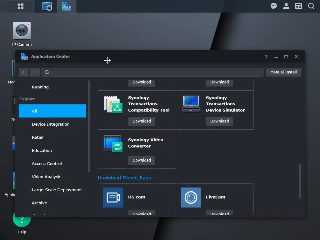Open the taskbar search magnifier icon
Viewport: 320px width, 240px height.
[311, 6]
